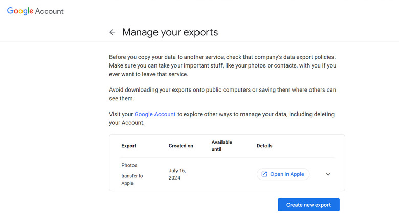
Task: Click the Details column header
Action: 264,146
